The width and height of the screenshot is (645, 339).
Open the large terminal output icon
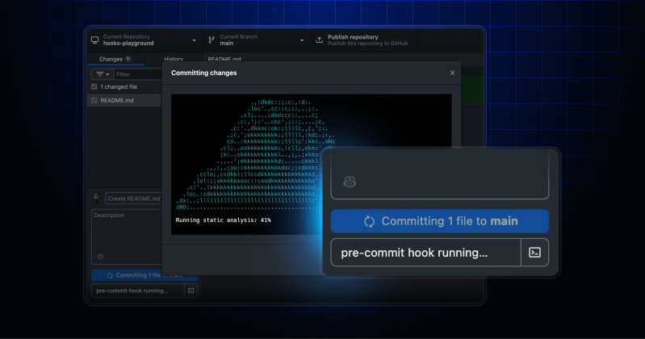point(534,253)
